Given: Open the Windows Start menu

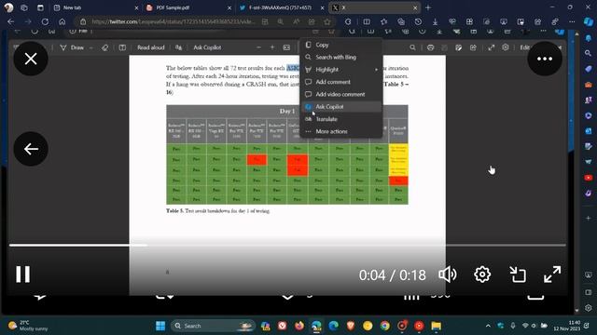Looking at the screenshot, I should click(x=160, y=326).
